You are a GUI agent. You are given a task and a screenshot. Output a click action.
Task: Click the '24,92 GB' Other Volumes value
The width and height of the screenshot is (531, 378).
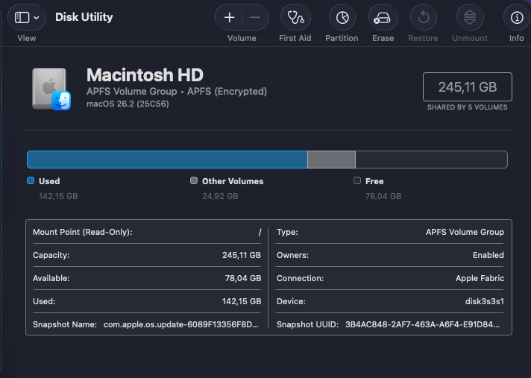[x=220, y=196]
